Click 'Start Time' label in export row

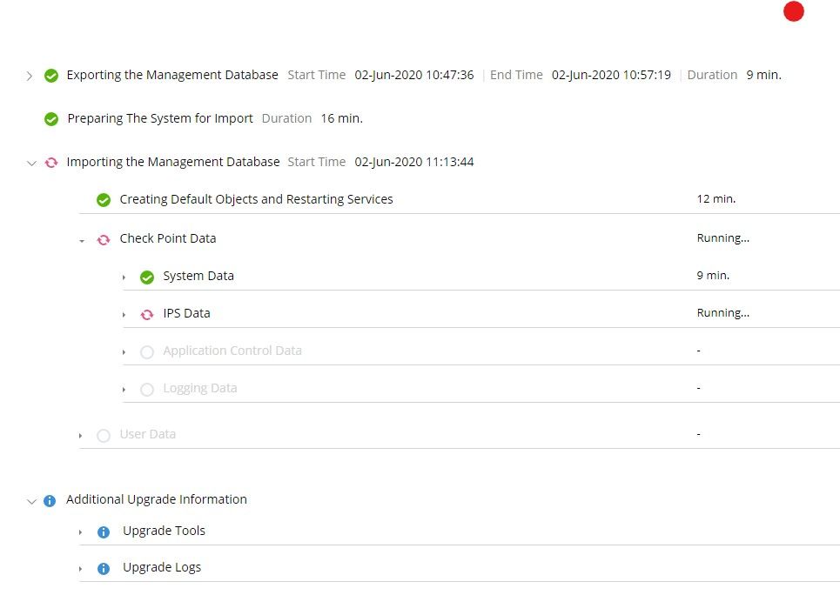317,75
